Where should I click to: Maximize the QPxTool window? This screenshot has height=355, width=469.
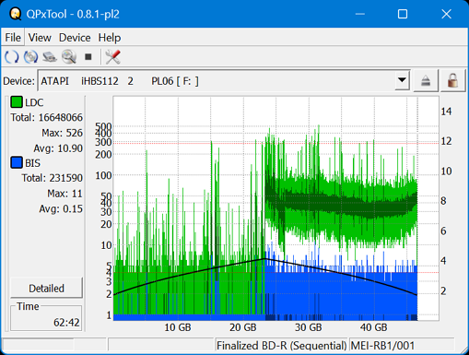coord(403,14)
